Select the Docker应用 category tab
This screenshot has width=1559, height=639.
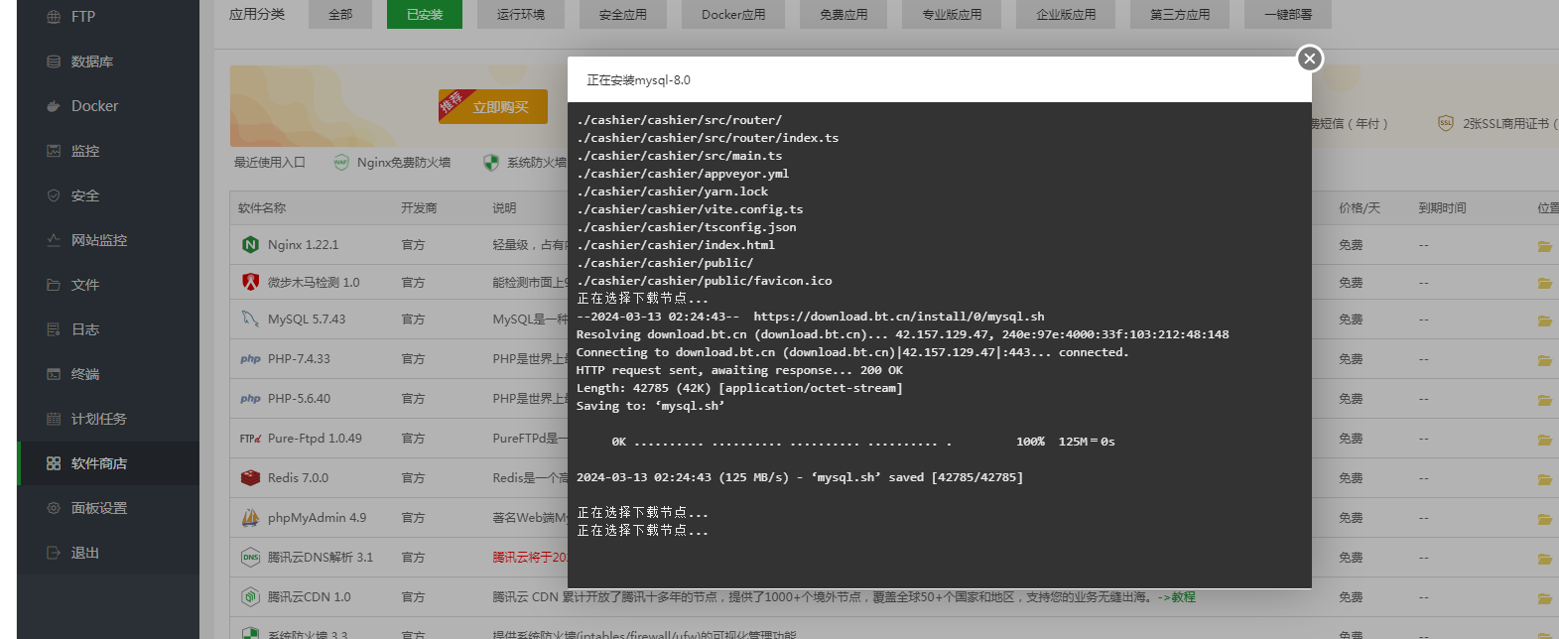(x=733, y=15)
